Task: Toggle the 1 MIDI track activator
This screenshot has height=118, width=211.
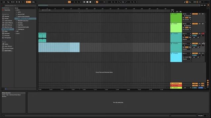Action: (x=195, y=14)
